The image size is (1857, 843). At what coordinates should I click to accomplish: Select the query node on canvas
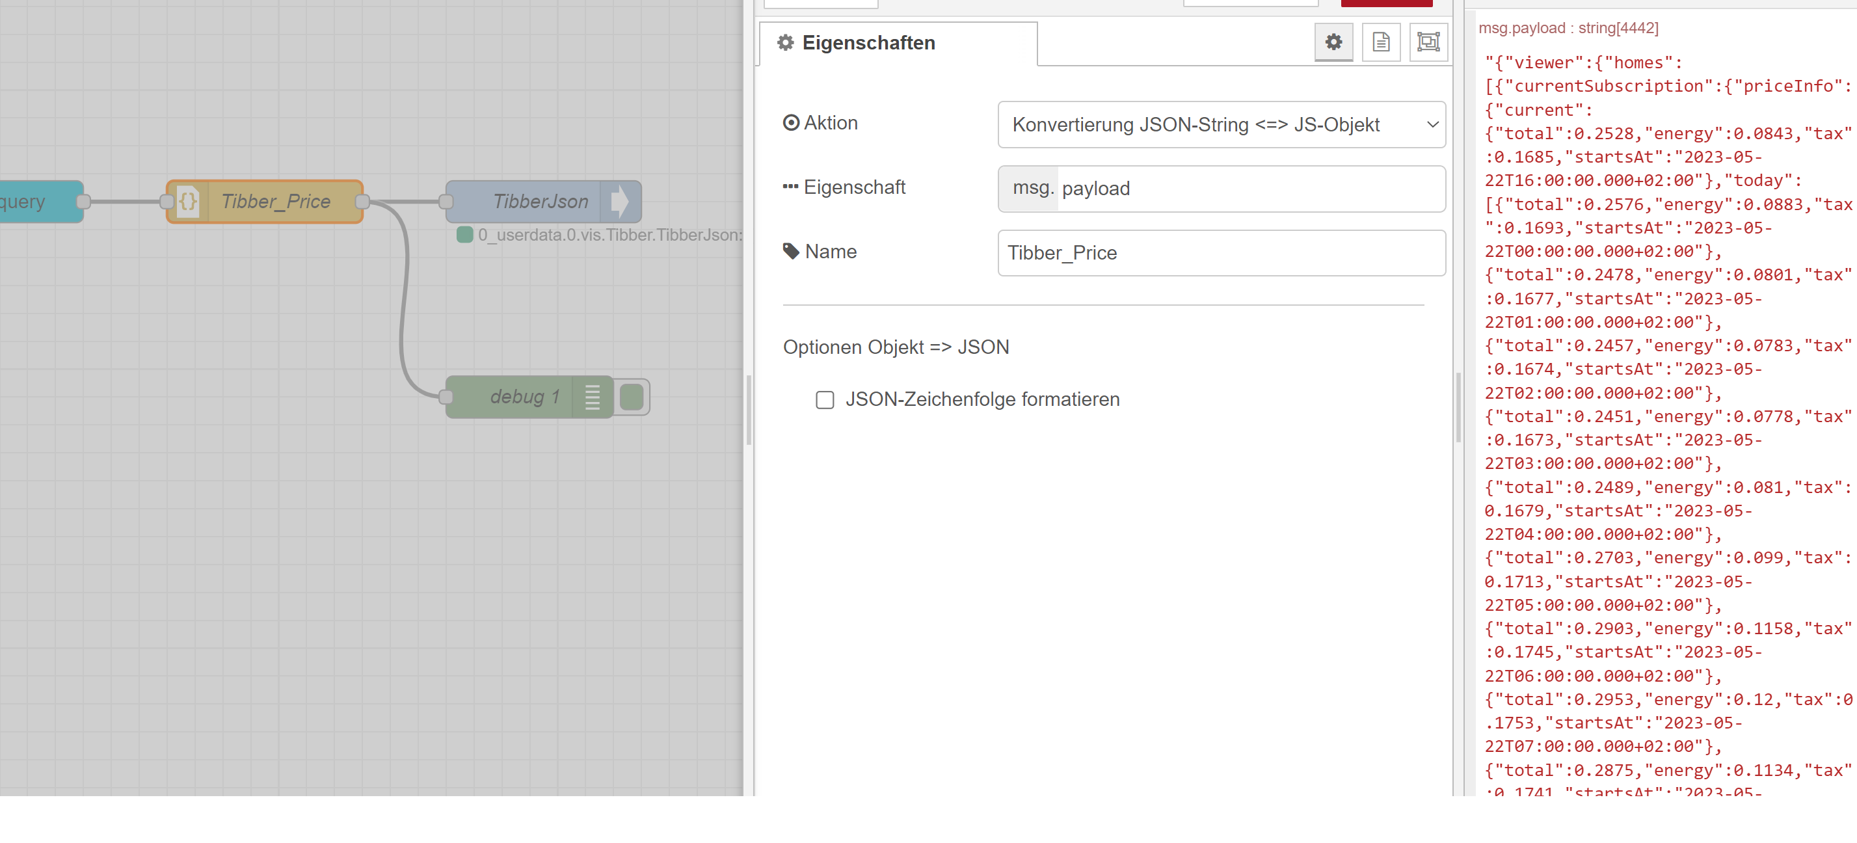tap(36, 201)
